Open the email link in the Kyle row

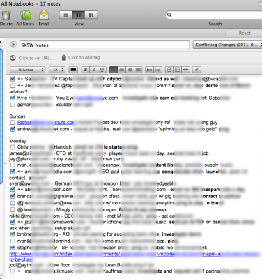(x=97, y=98)
